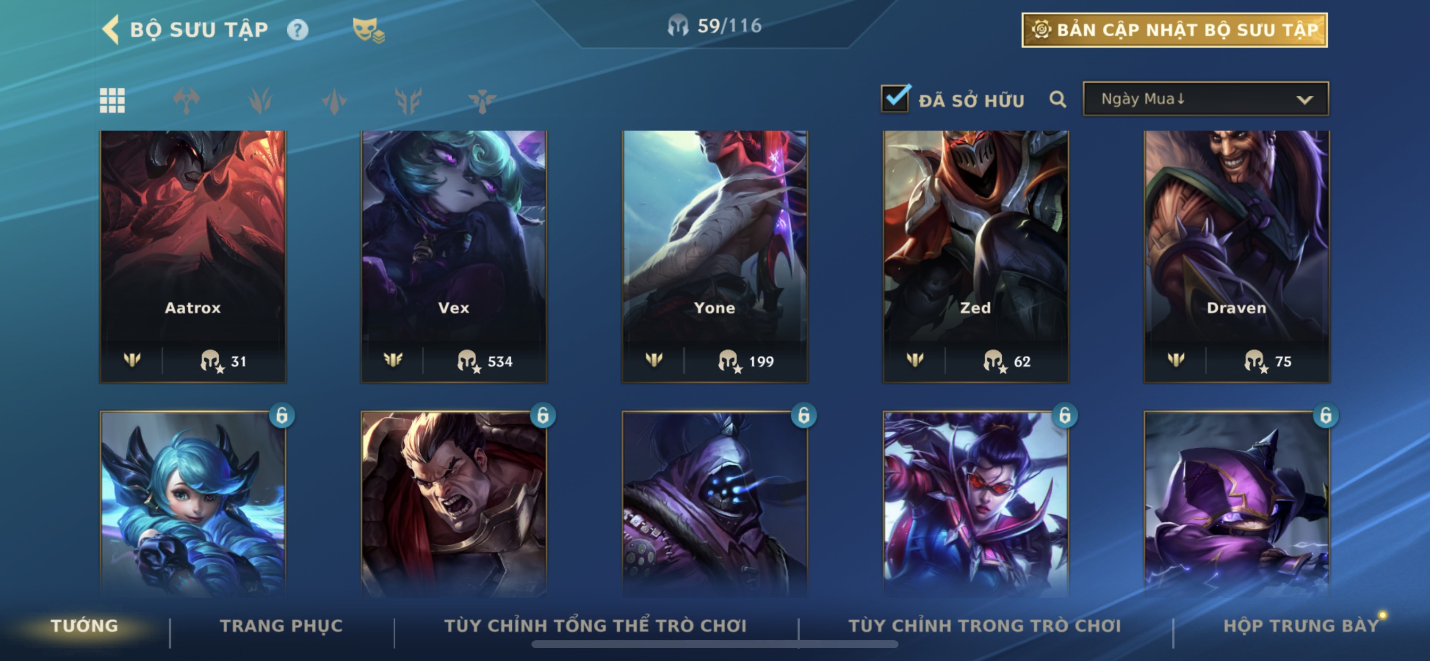Select the all-champions grid filter
This screenshot has height=661, width=1430.
point(112,101)
